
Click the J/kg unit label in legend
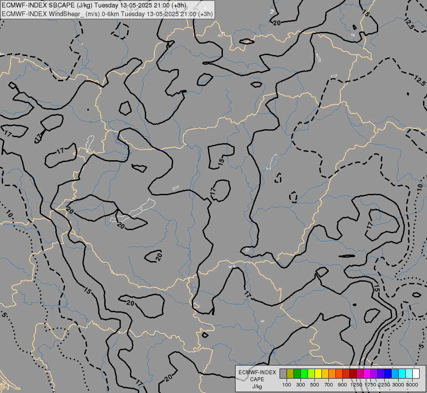257,386
